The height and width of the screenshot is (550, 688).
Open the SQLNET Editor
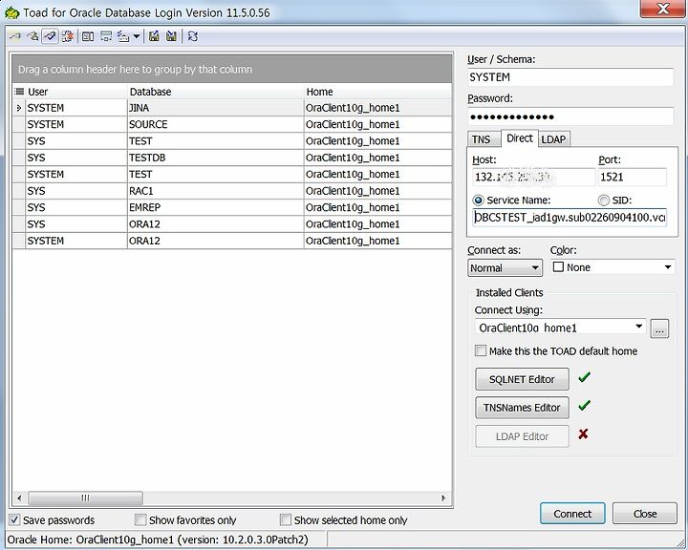point(522,379)
